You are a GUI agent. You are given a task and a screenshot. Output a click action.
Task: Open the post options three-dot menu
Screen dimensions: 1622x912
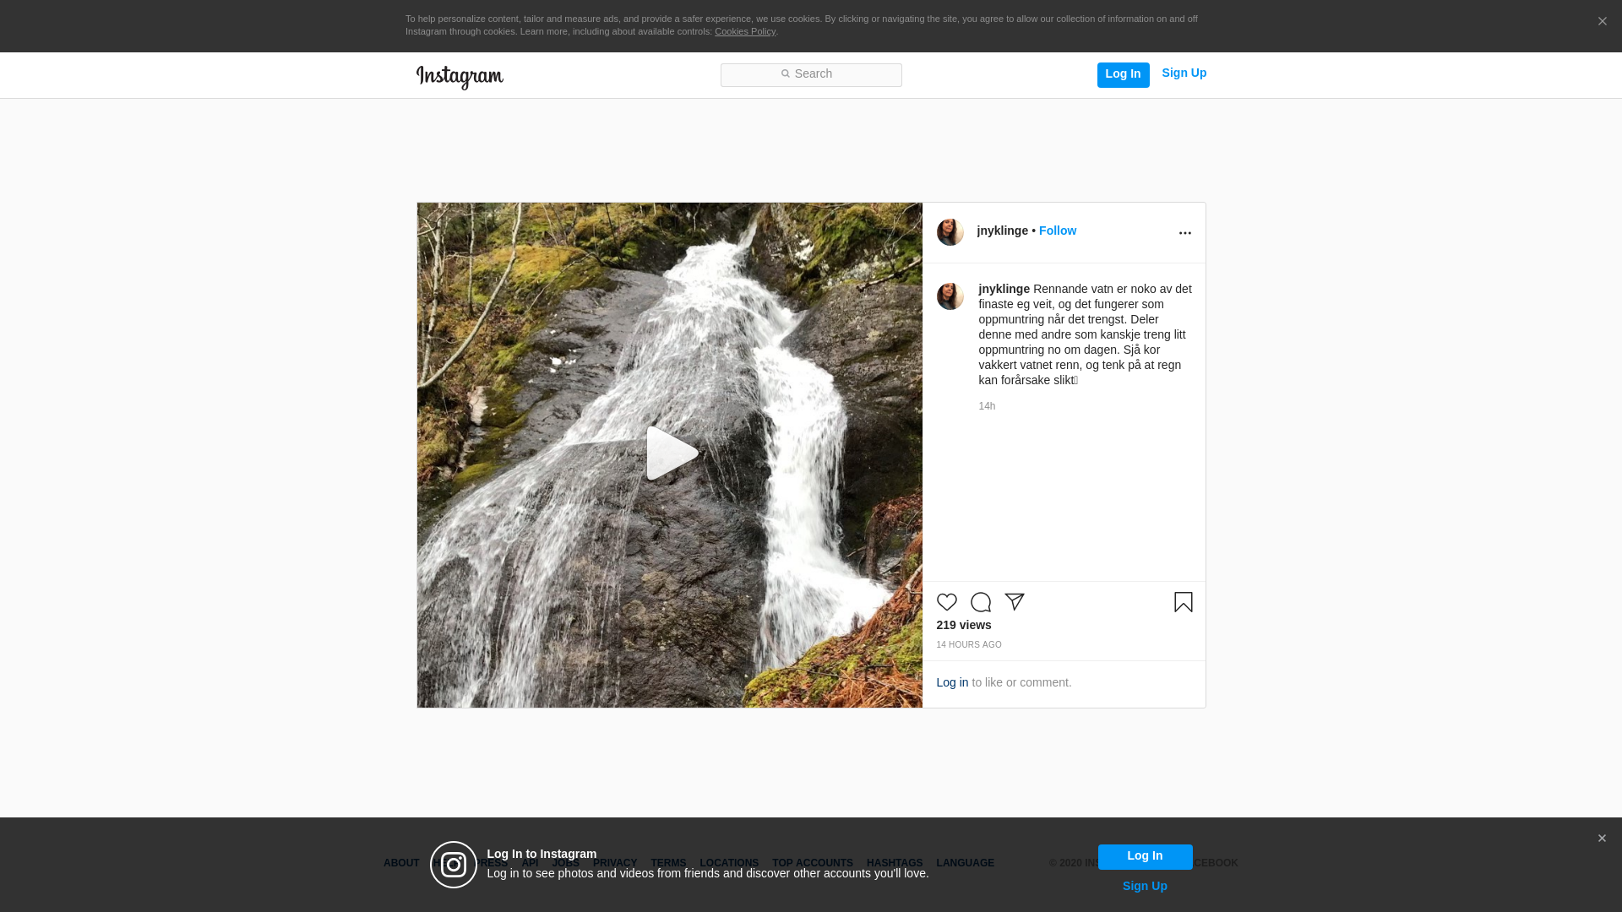click(x=1184, y=233)
